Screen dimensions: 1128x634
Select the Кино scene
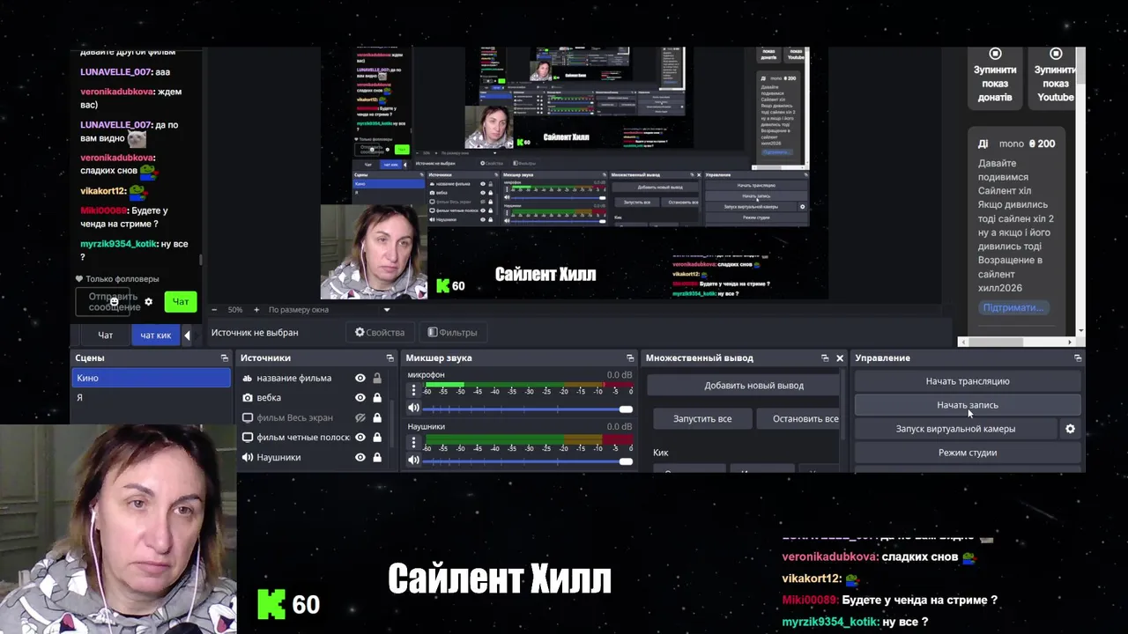pyautogui.click(x=151, y=378)
